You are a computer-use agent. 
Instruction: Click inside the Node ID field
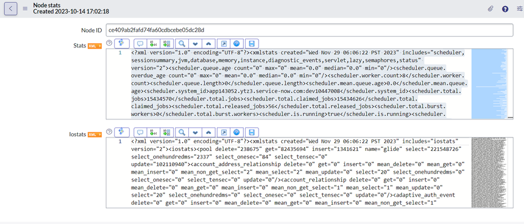pos(309,30)
